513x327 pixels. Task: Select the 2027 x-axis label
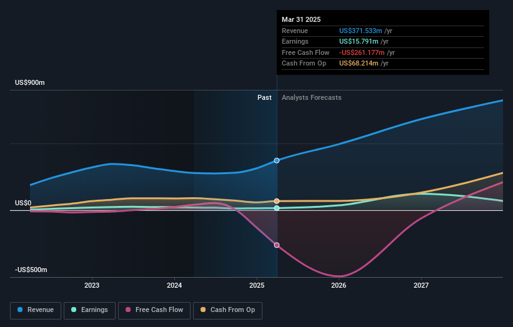(421, 285)
